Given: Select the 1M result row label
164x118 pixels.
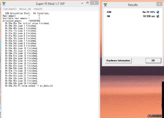Looking at the screenshot, I should (108, 16).
